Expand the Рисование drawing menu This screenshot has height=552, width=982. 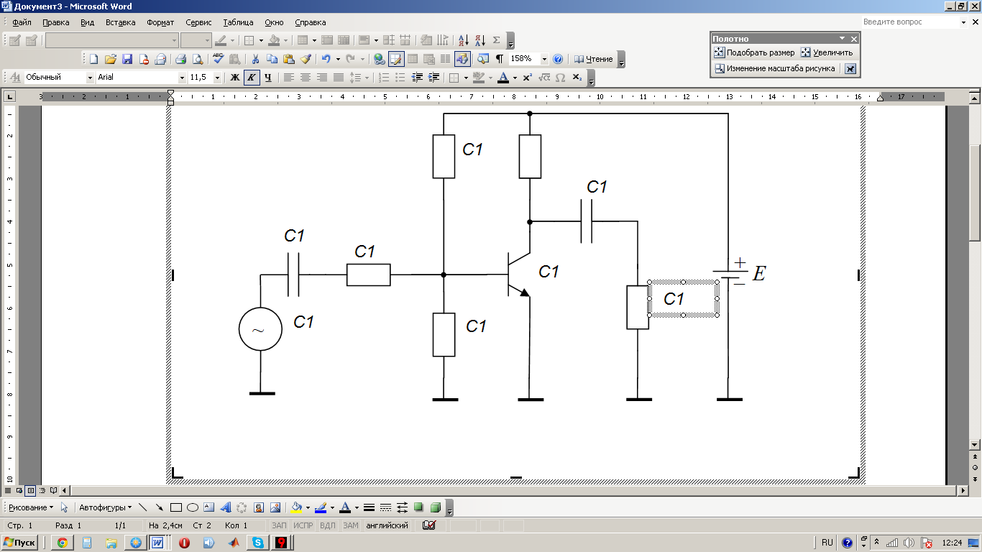(x=31, y=507)
